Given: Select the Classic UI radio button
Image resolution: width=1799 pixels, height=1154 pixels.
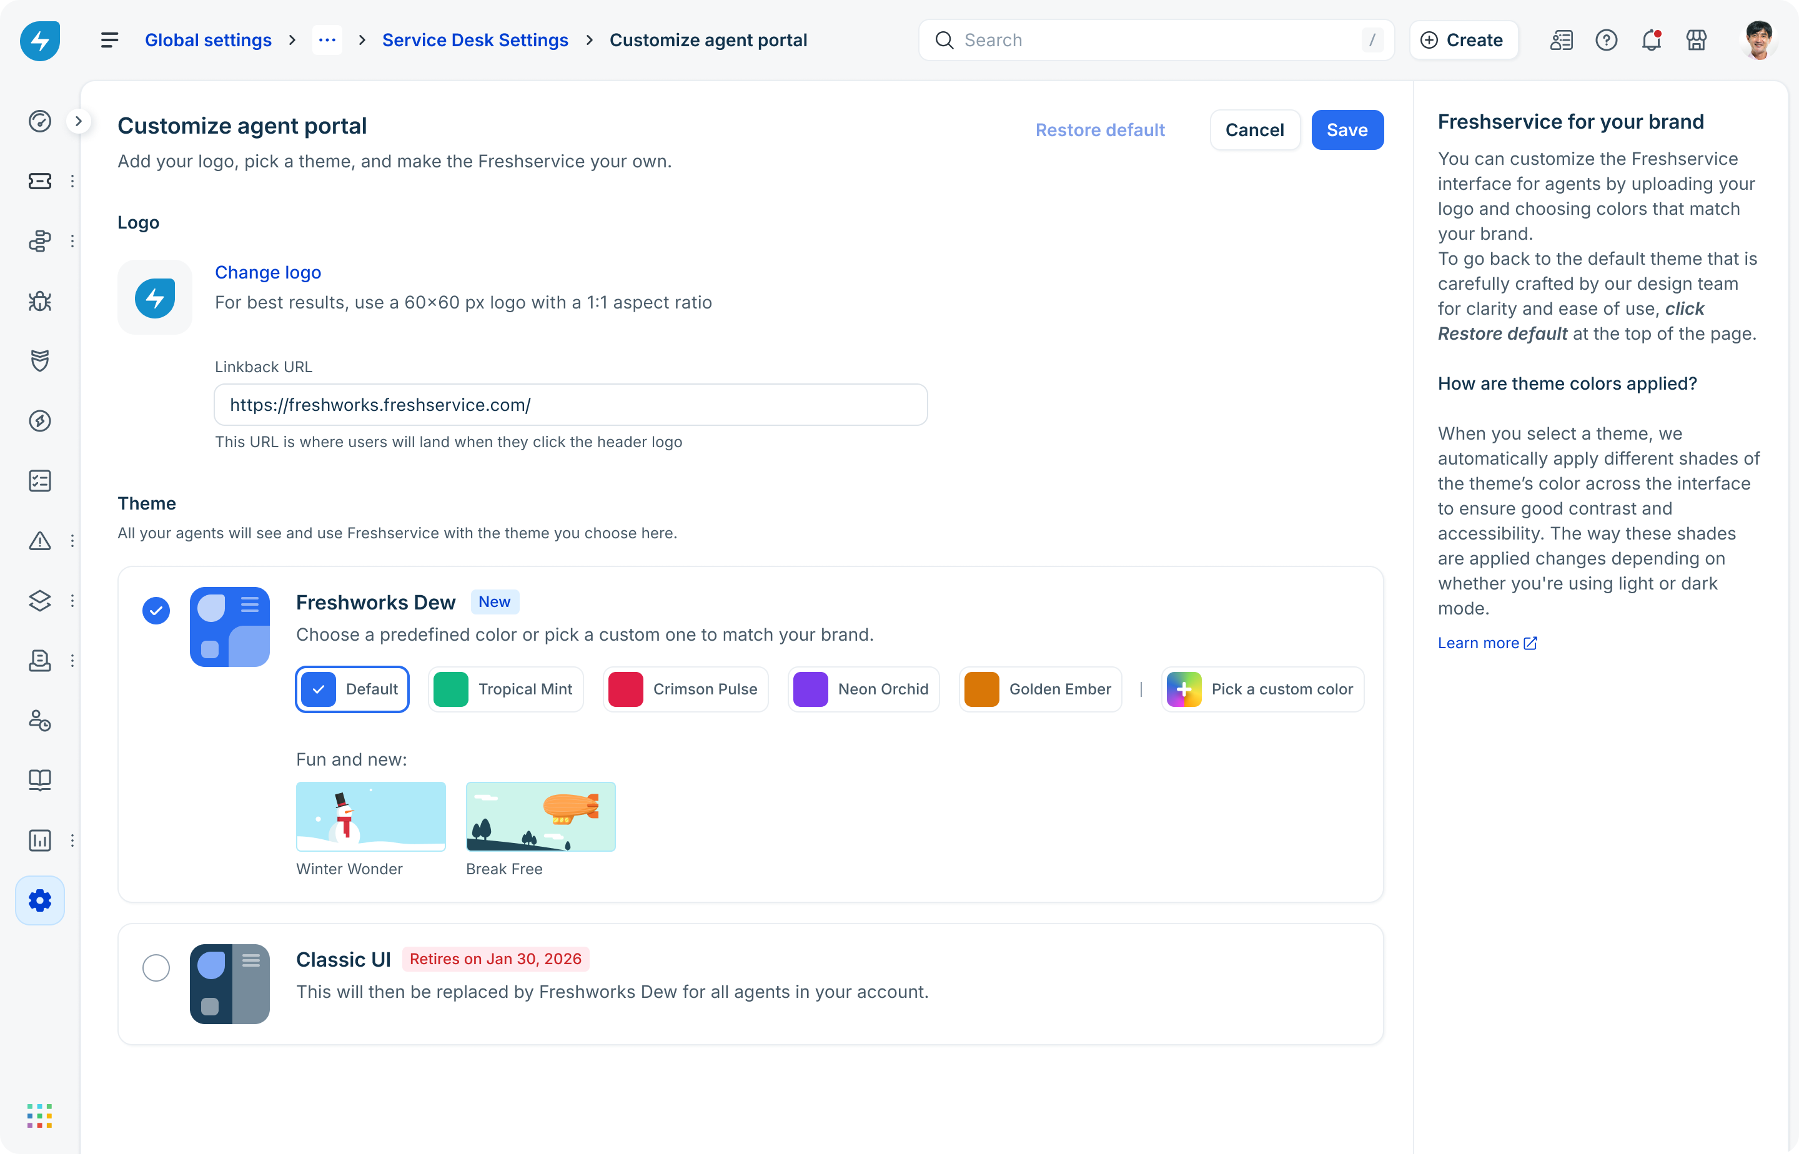Looking at the screenshot, I should (156, 968).
